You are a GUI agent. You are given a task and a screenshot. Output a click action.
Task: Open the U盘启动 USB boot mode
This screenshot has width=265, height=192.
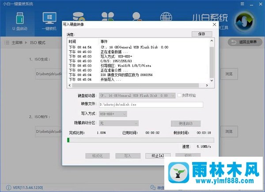20,22
